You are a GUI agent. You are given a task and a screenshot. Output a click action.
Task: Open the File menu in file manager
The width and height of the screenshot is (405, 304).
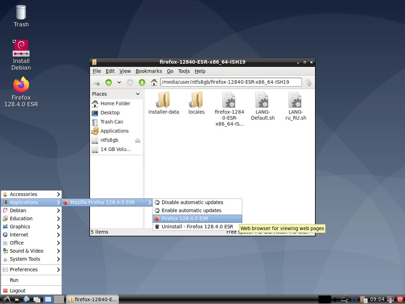[x=97, y=71]
